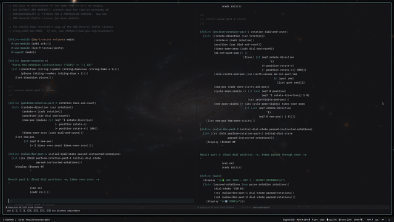Click '(cycle-zero-visits' line in right pane

(250, 91)
